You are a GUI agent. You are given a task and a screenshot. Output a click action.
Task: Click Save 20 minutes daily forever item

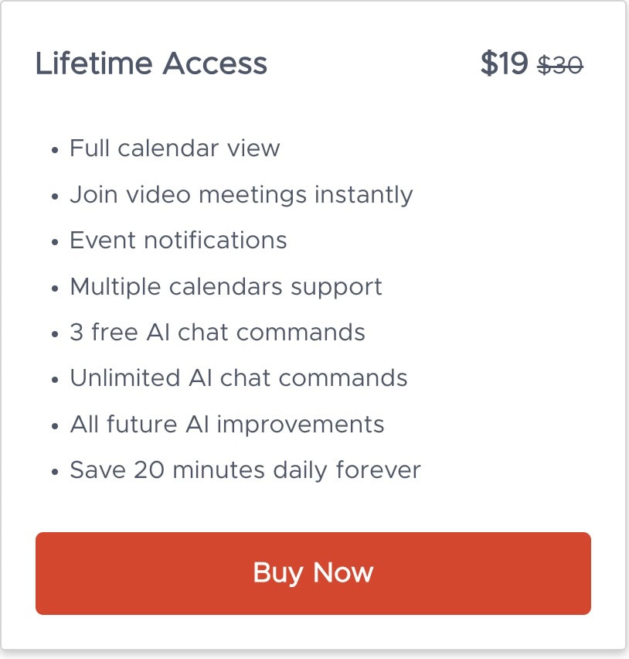pyautogui.click(x=245, y=470)
